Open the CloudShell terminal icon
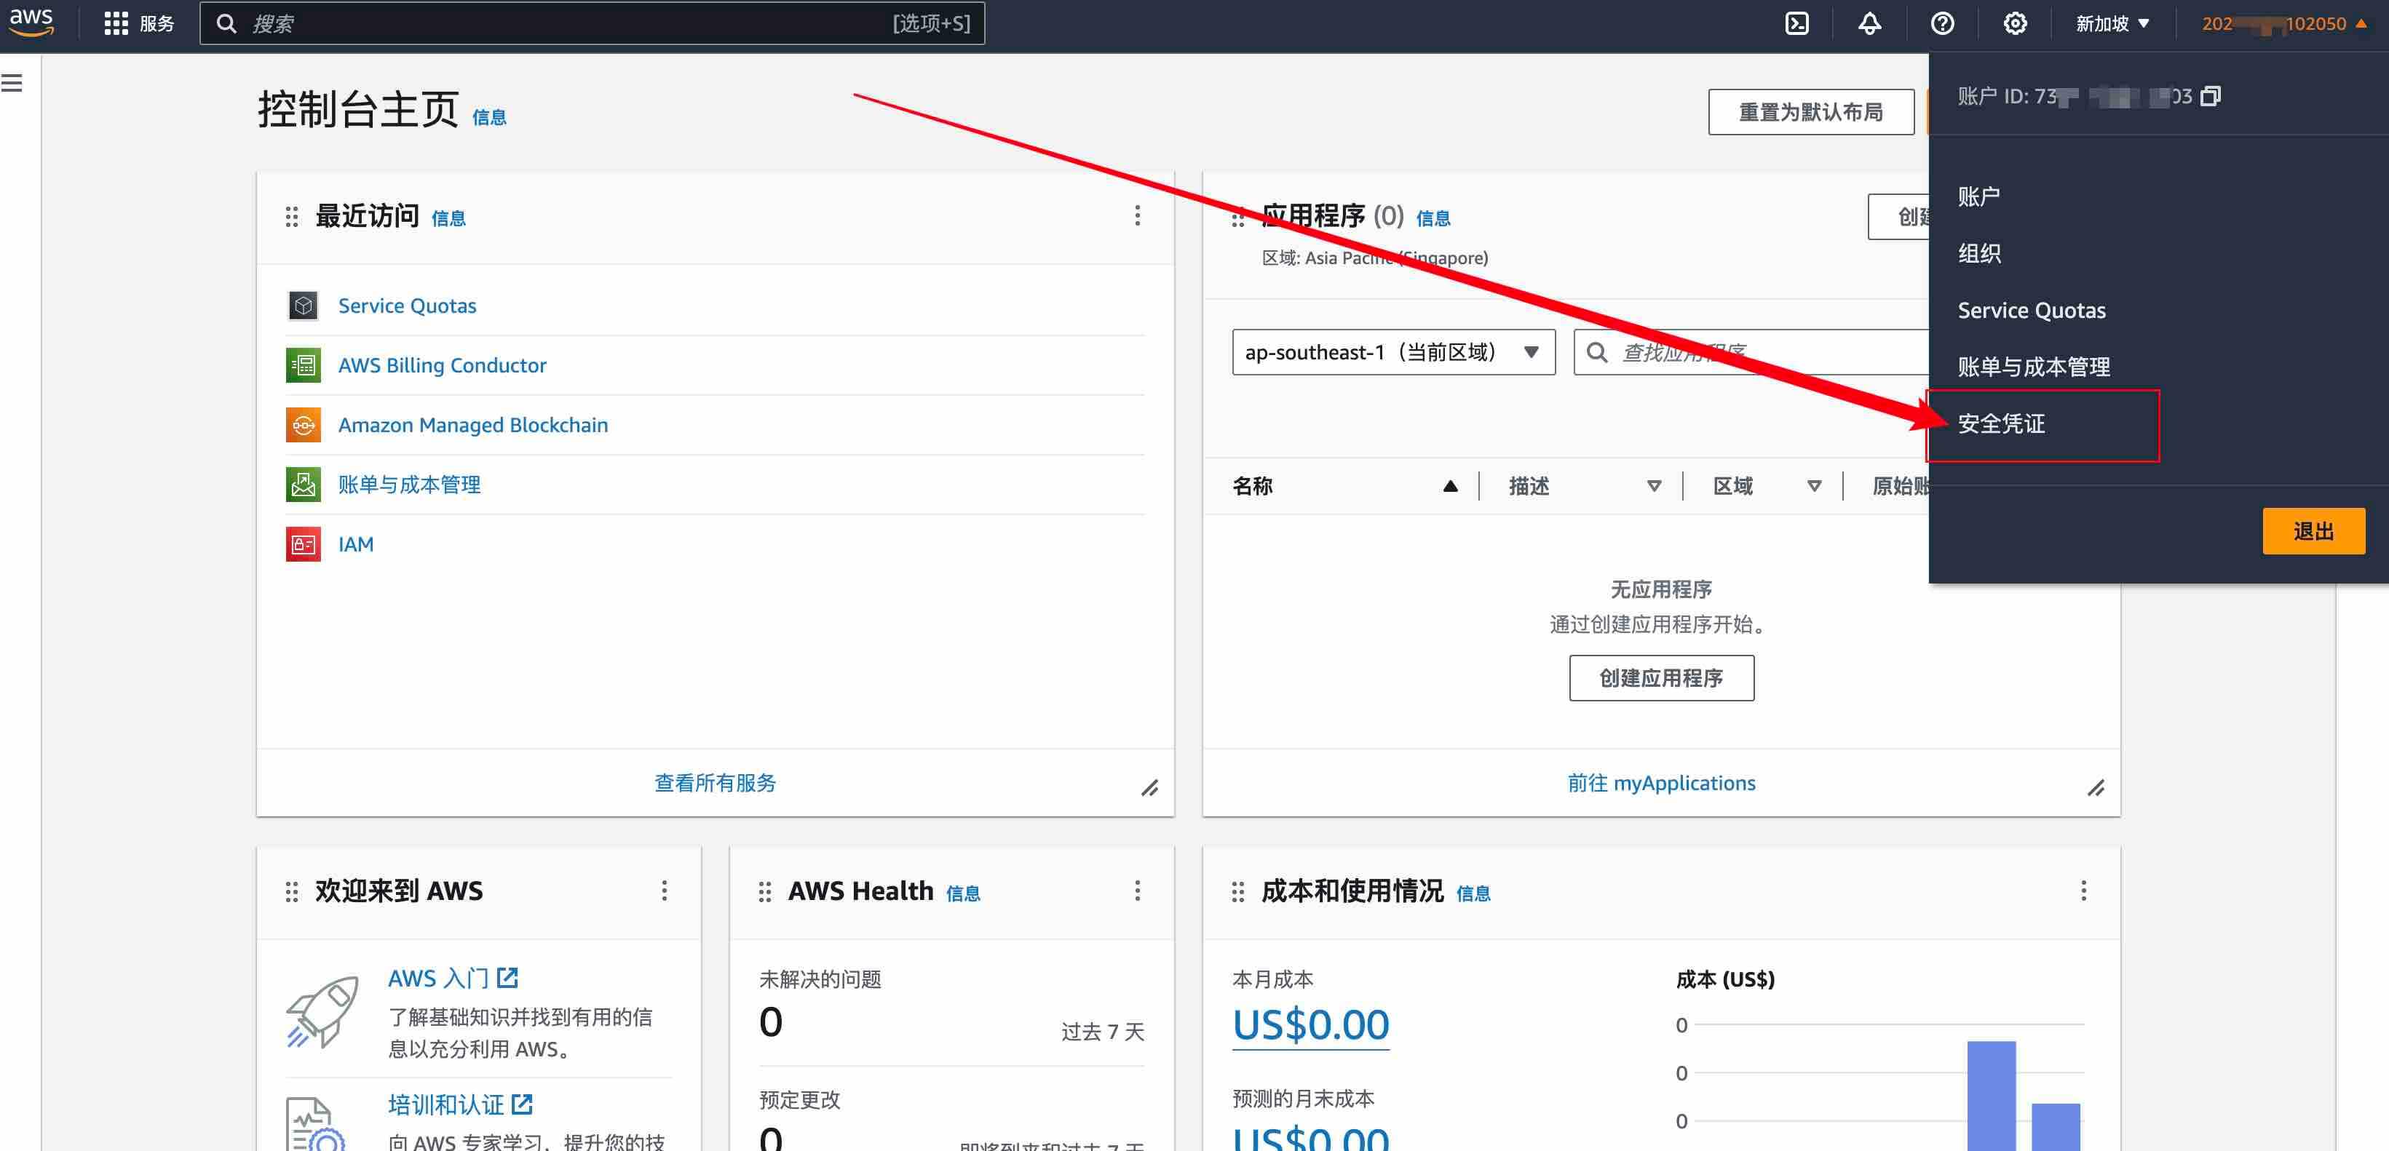 point(1796,24)
